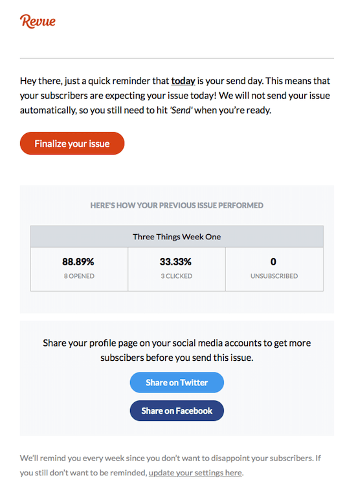Click the 8 OPENED label
The height and width of the screenshot is (485, 356).
coord(79,276)
